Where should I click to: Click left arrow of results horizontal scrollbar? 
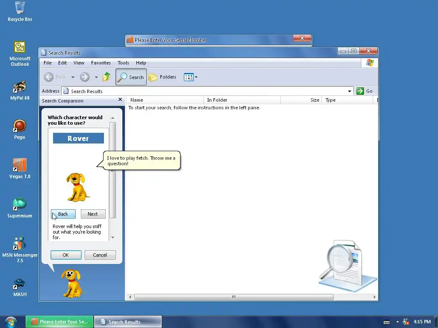pyautogui.click(x=130, y=297)
